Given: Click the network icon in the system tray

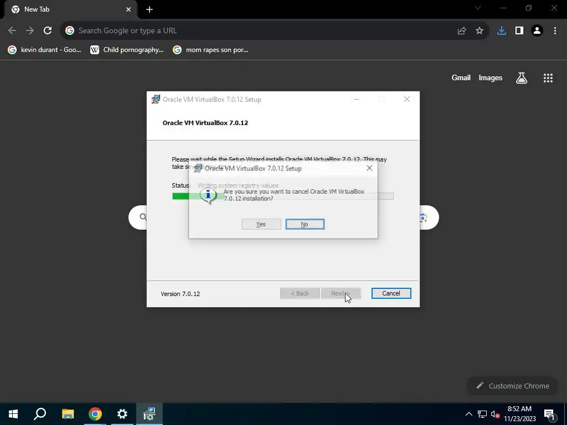Looking at the screenshot, I should (482, 414).
